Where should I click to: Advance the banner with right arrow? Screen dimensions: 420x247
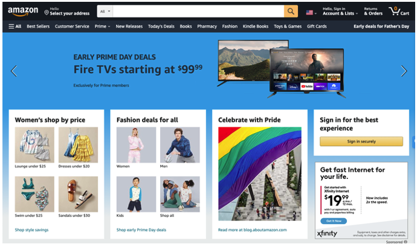pos(404,71)
